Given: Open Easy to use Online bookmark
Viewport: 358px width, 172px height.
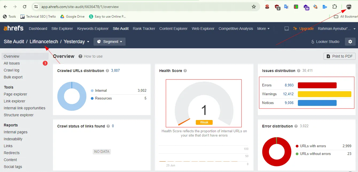Looking at the screenshot, I should [107, 17].
